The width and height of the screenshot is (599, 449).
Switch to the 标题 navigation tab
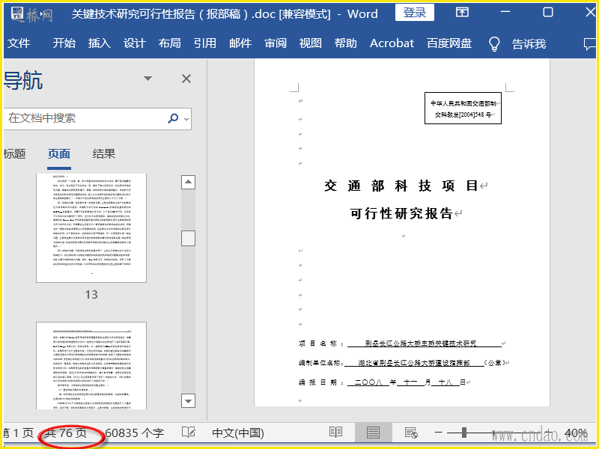(14, 154)
